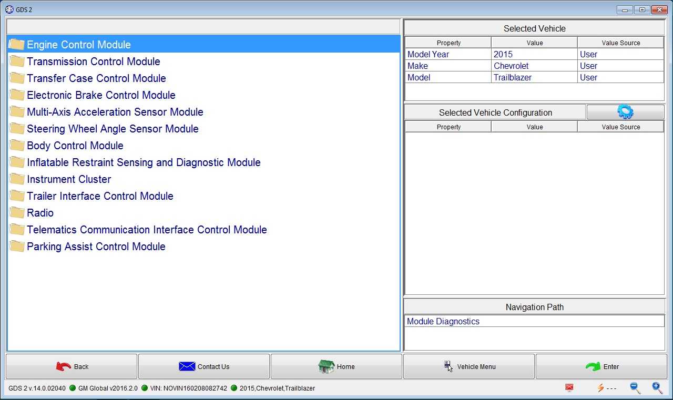The height and width of the screenshot is (400, 673).
Task: Click the lightning bolt connection status icon
Action: coord(600,388)
